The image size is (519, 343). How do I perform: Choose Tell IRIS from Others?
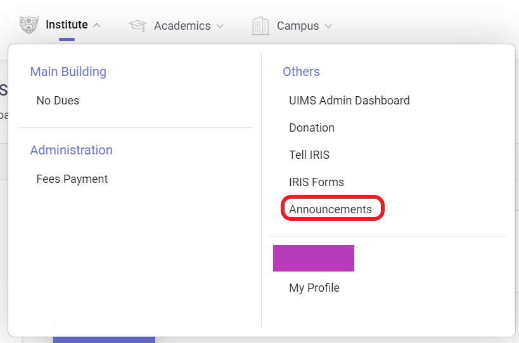[x=309, y=155]
